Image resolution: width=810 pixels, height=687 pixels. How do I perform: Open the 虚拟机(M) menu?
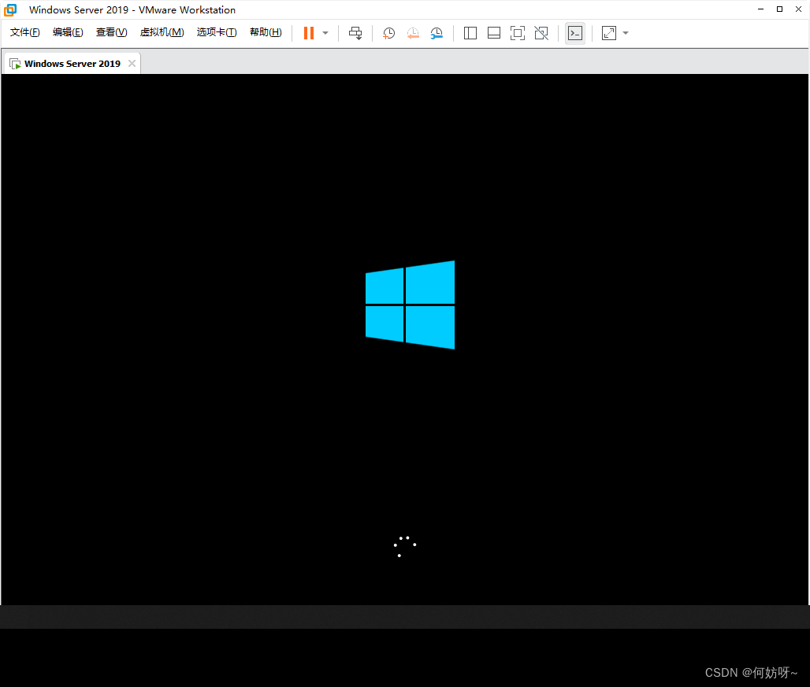pyautogui.click(x=162, y=32)
